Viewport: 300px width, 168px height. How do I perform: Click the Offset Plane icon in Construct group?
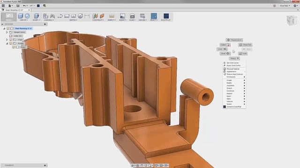95,16
